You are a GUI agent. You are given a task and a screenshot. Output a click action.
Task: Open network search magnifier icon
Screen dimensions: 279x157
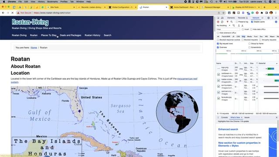click(231, 22)
